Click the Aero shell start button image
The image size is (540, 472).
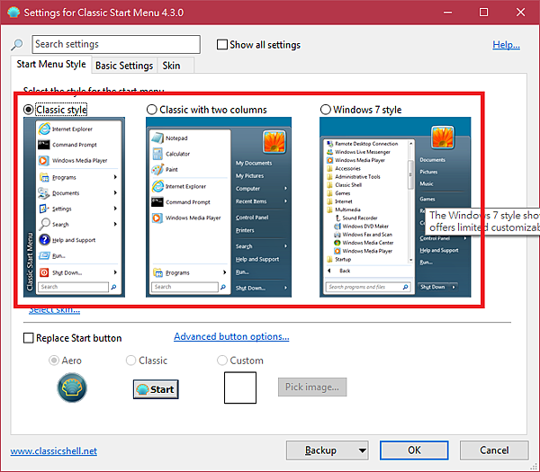tap(72, 387)
